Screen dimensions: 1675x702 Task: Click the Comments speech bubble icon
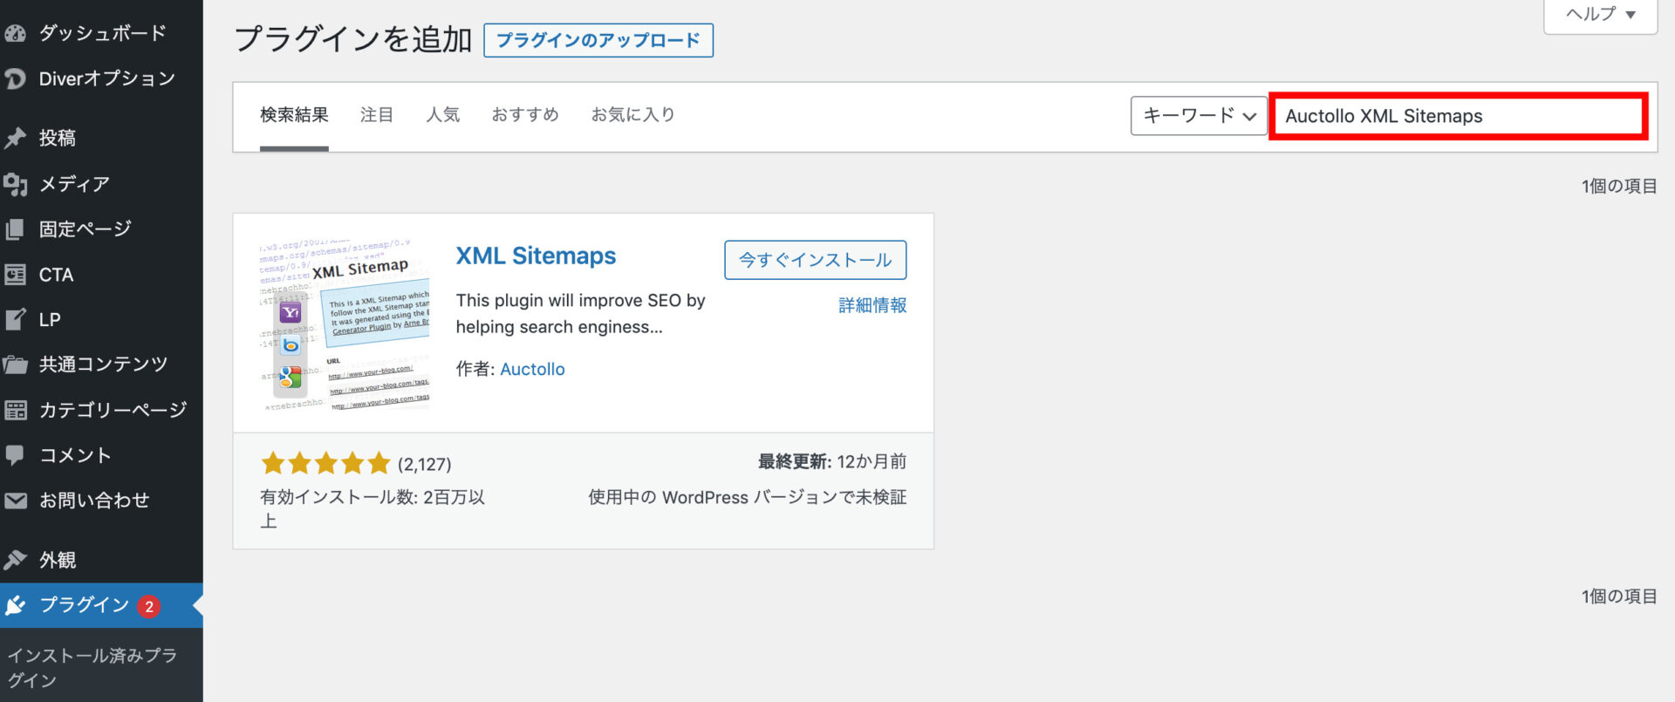coord(16,455)
